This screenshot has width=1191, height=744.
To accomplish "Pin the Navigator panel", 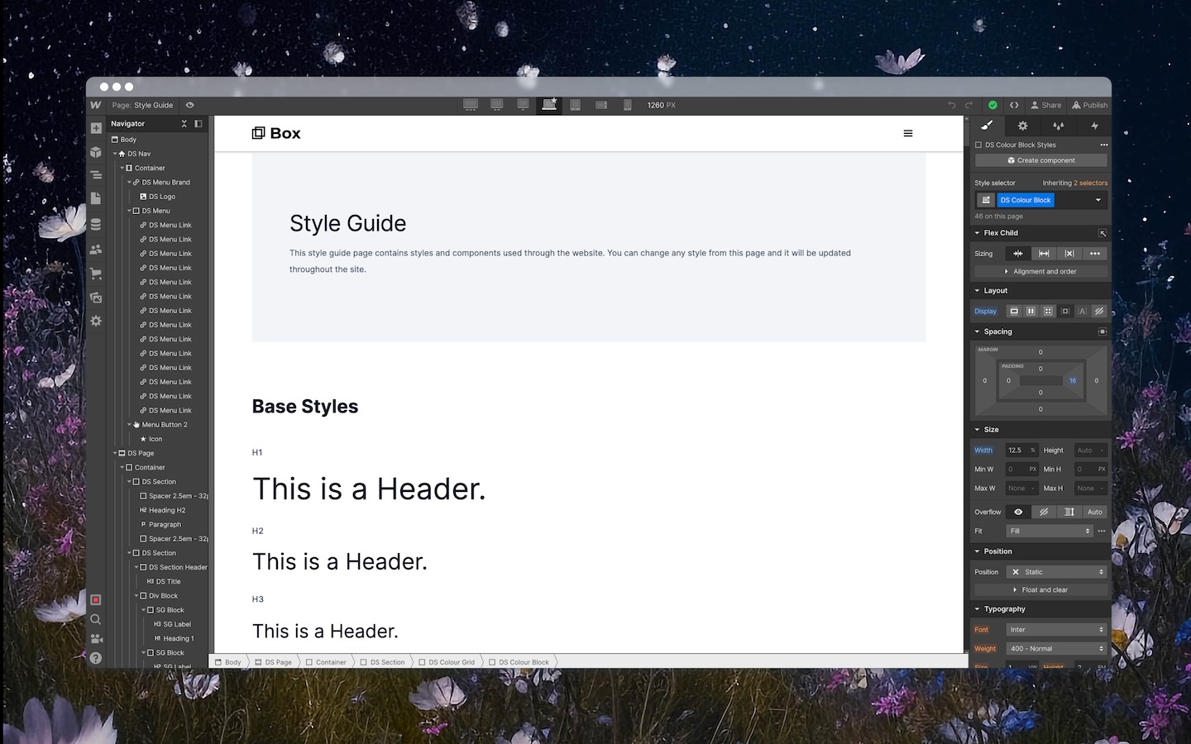I will pyautogui.click(x=198, y=124).
